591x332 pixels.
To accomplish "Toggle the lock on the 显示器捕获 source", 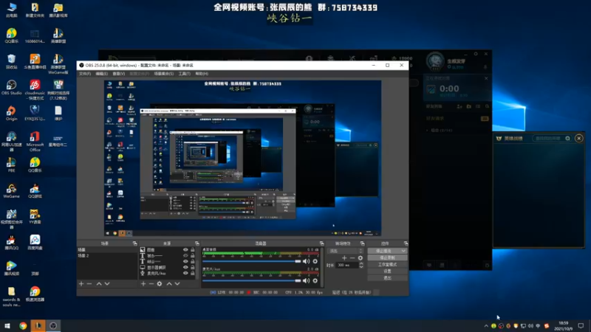I will point(193,267).
